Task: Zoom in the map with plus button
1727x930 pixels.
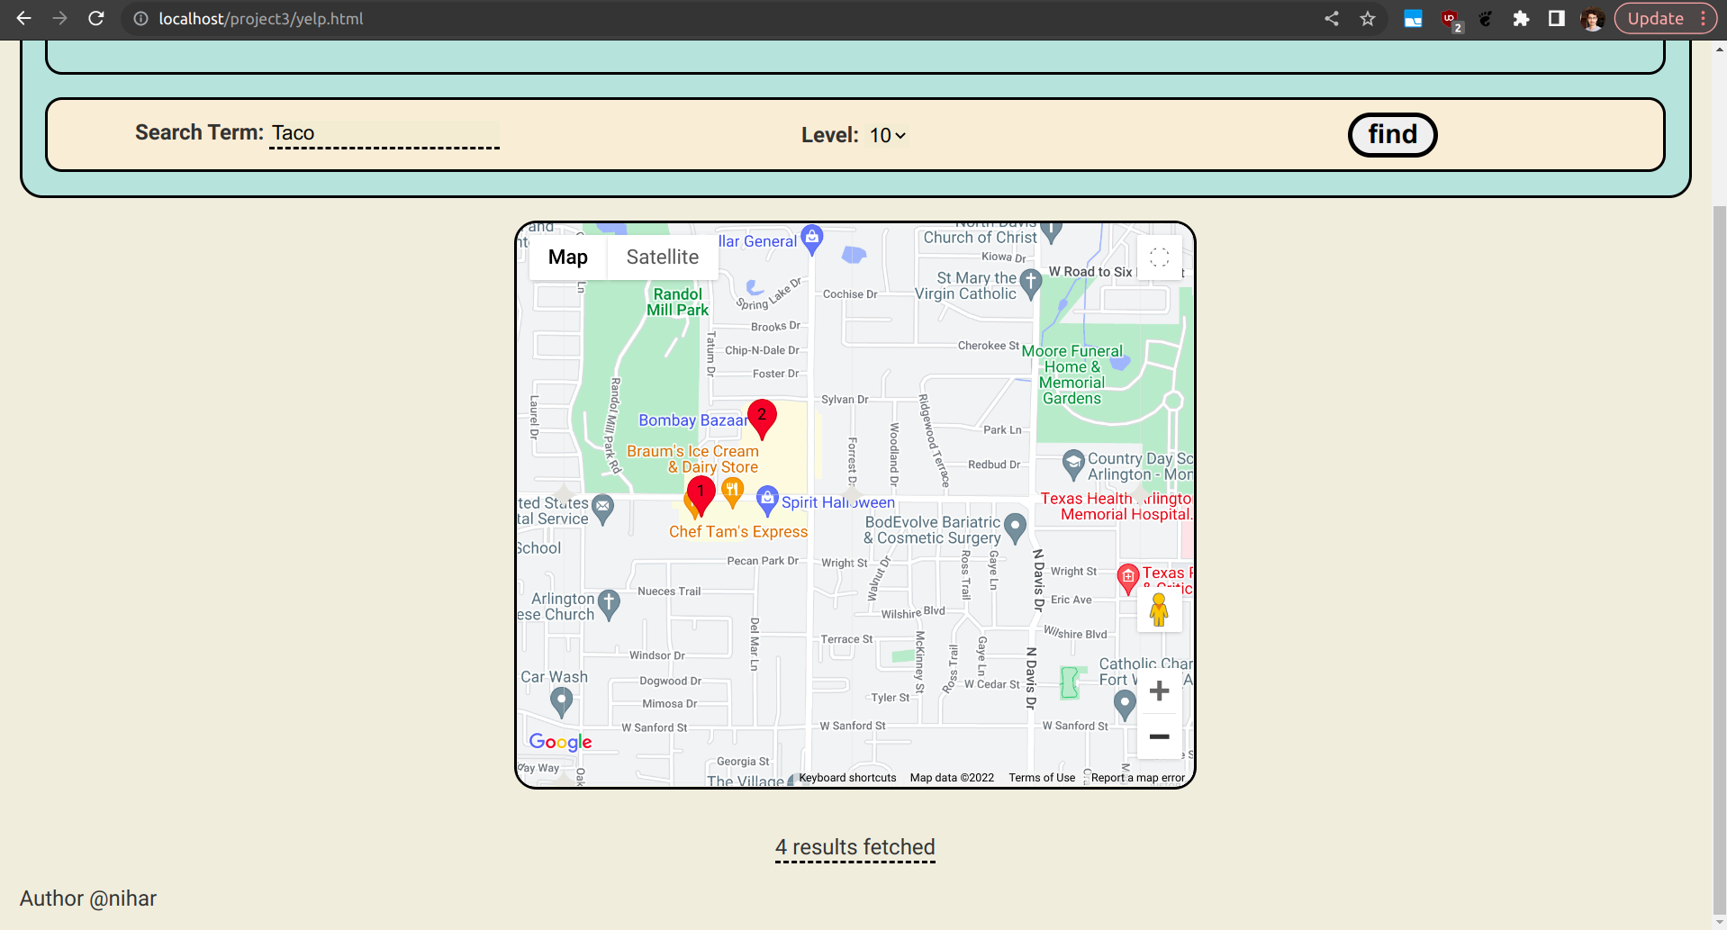Action: (x=1159, y=691)
